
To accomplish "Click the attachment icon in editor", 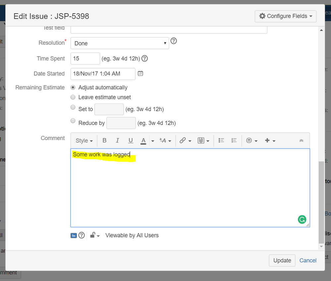I will [200, 140].
